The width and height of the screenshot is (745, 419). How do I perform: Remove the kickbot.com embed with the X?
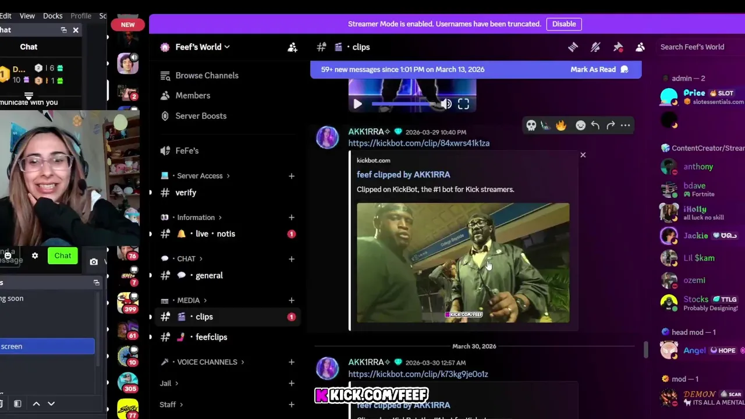pyautogui.click(x=583, y=155)
